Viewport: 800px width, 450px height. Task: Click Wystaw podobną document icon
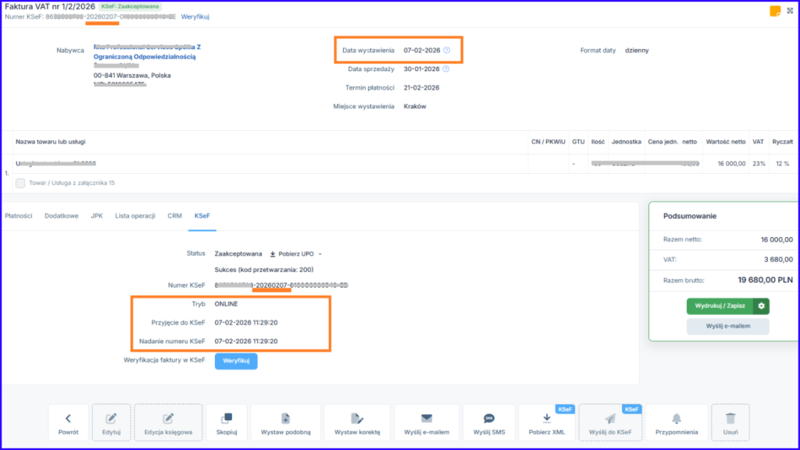pyautogui.click(x=285, y=418)
